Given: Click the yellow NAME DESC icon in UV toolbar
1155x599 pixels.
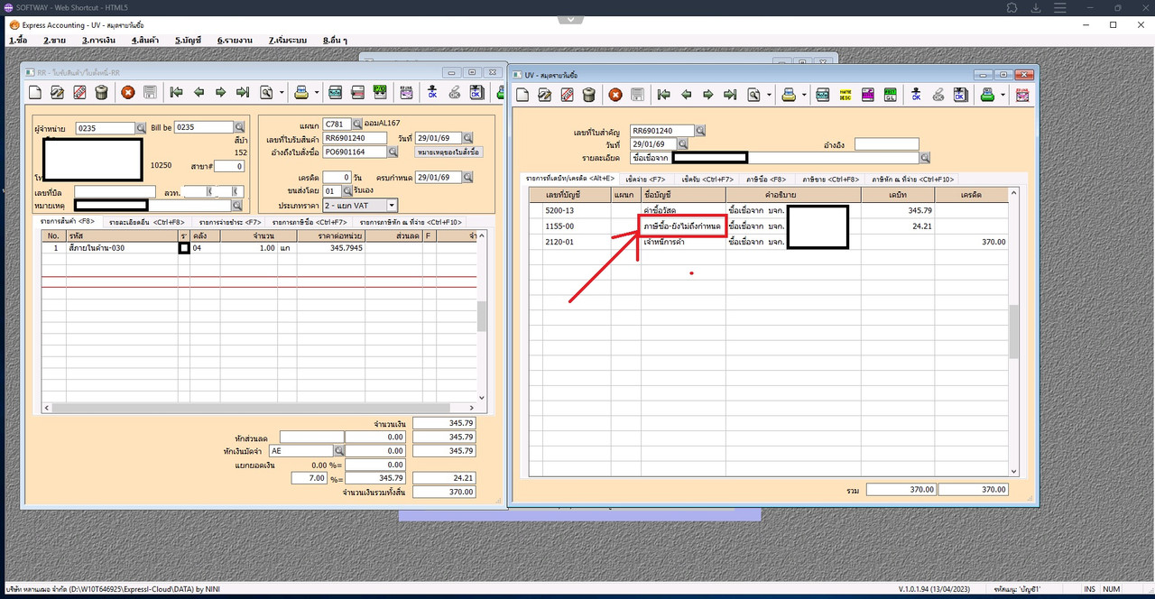Looking at the screenshot, I should (x=845, y=95).
